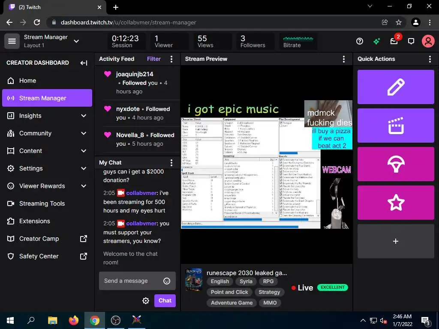Click the Point and Click tag
439x329 pixels.
tap(229, 292)
